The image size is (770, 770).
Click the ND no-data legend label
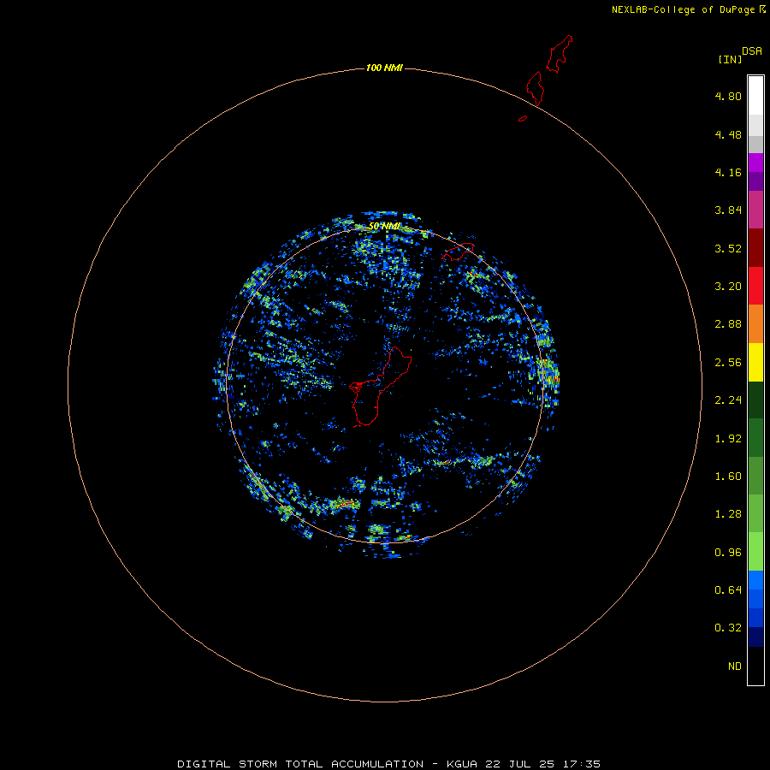point(734,666)
